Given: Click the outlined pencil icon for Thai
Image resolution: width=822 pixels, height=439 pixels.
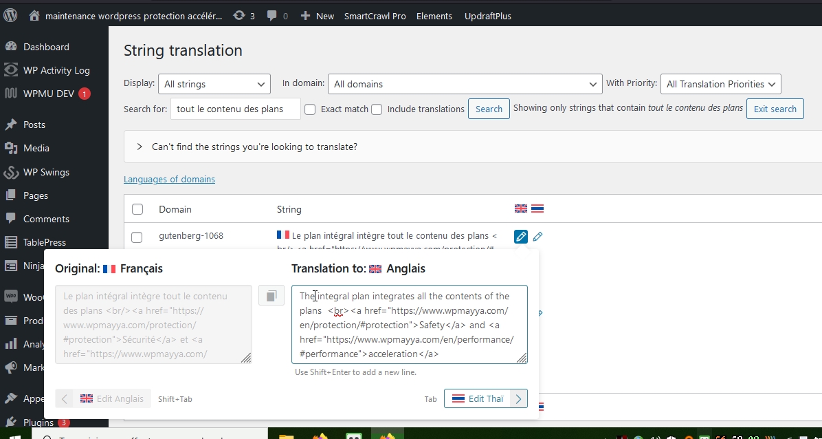Looking at the screenshot, I should click(x=537, y=237).
